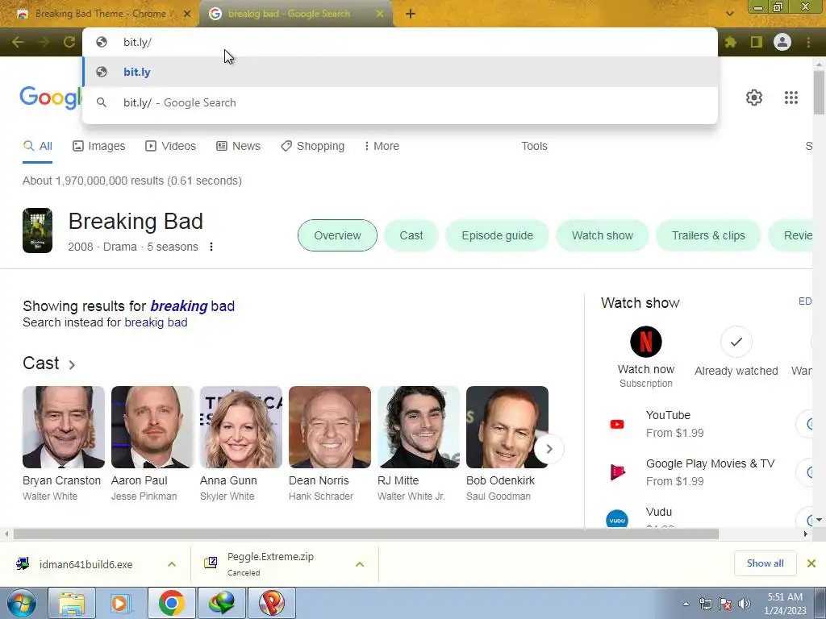Click the address bar text bit.ly/

click(x=137, y=42)
